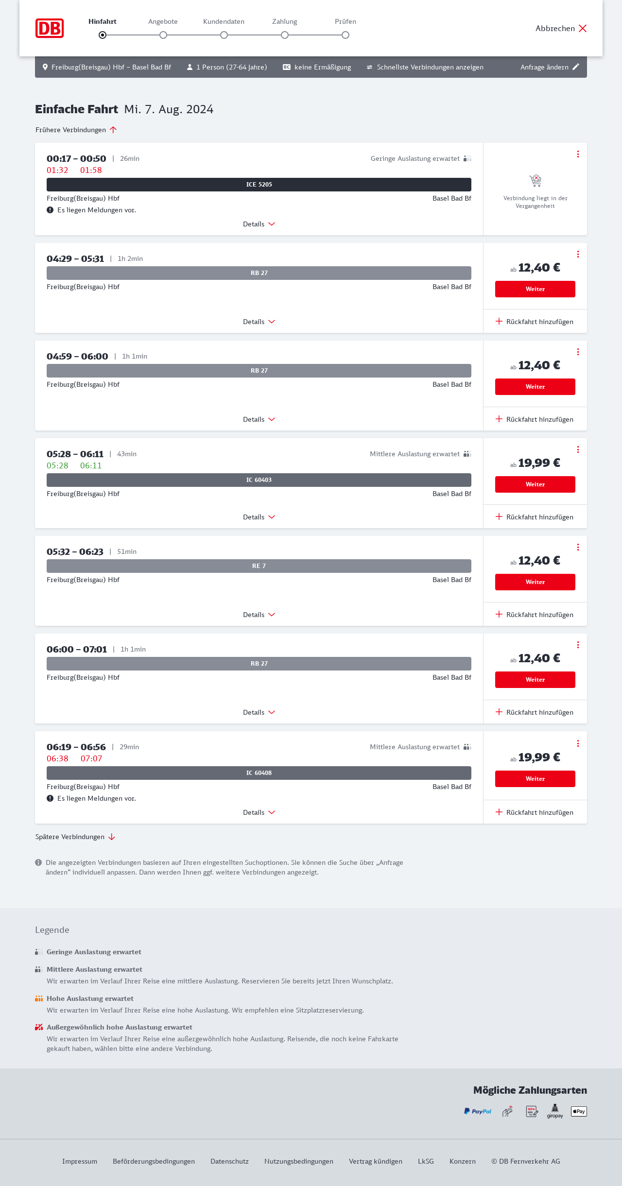This screenshot has height=1186, width=622.
Task: Click the occupancy icon for IC 60408
Action: tap(467, 747)
